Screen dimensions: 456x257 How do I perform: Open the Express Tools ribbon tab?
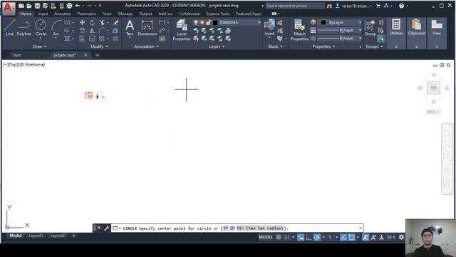pyautogui.click(x=217, y=14)
